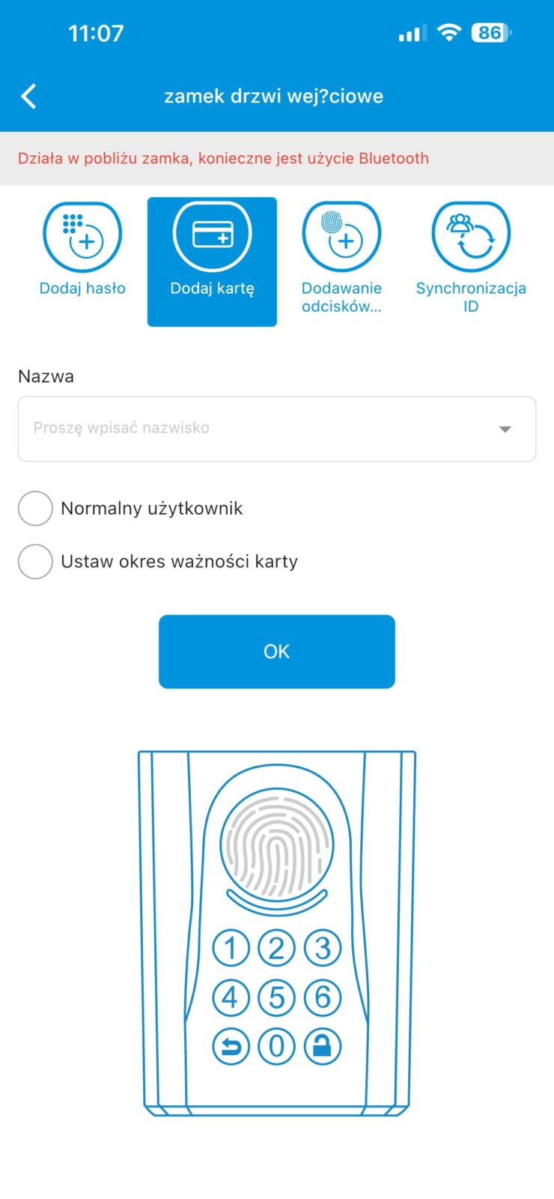Tap the Dodaj hasło keypad icon
The width and height of the screenshot is (554, 1199).
pyautogui.click(x=82, y=236)
